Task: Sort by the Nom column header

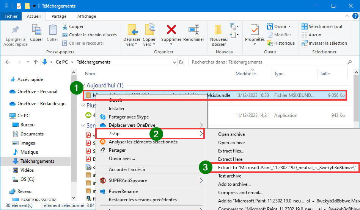Action: pos(90,74)
